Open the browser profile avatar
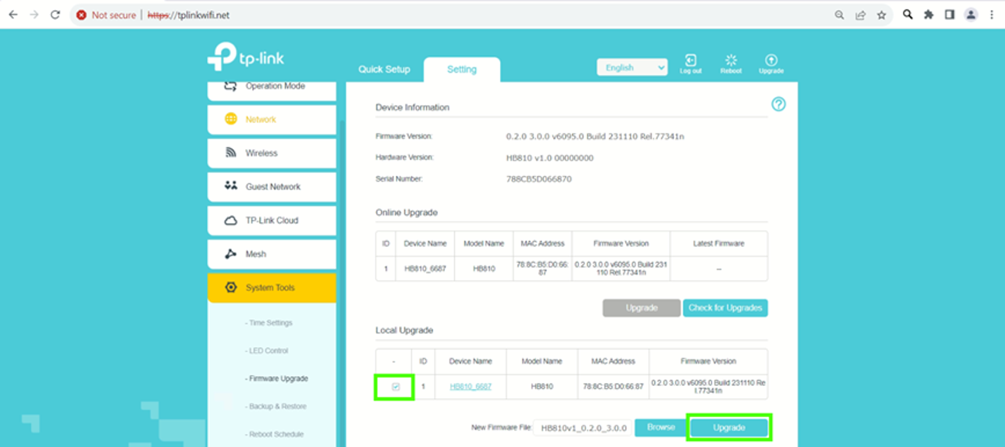1005x447 pixels. [x=971, y=15]
